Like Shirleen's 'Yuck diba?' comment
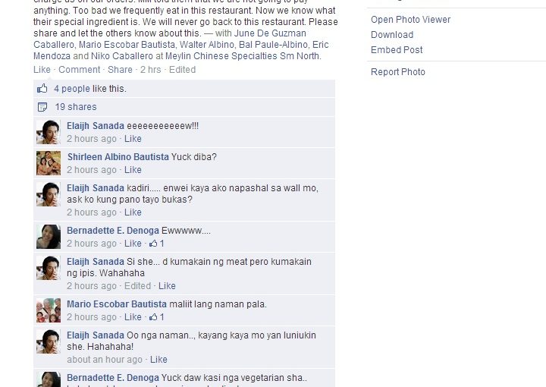 point(133,170)
